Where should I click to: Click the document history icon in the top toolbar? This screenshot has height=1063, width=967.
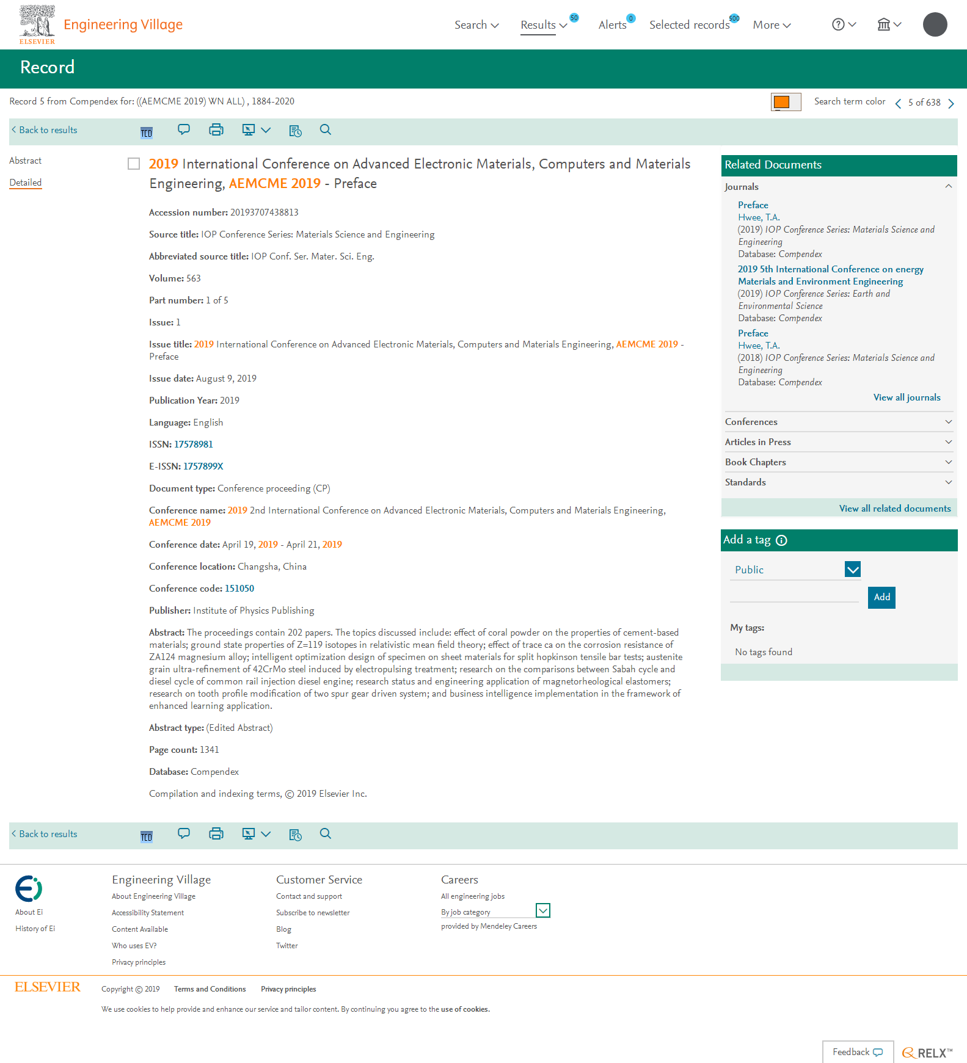point(296,131)
